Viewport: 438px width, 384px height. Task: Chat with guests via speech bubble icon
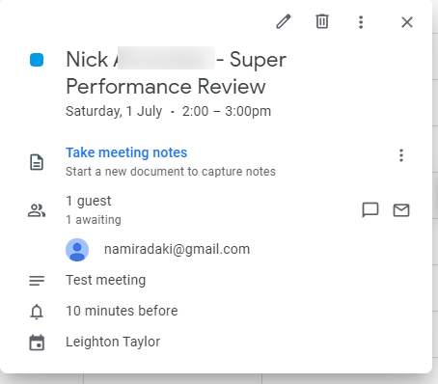coord(370,210)
